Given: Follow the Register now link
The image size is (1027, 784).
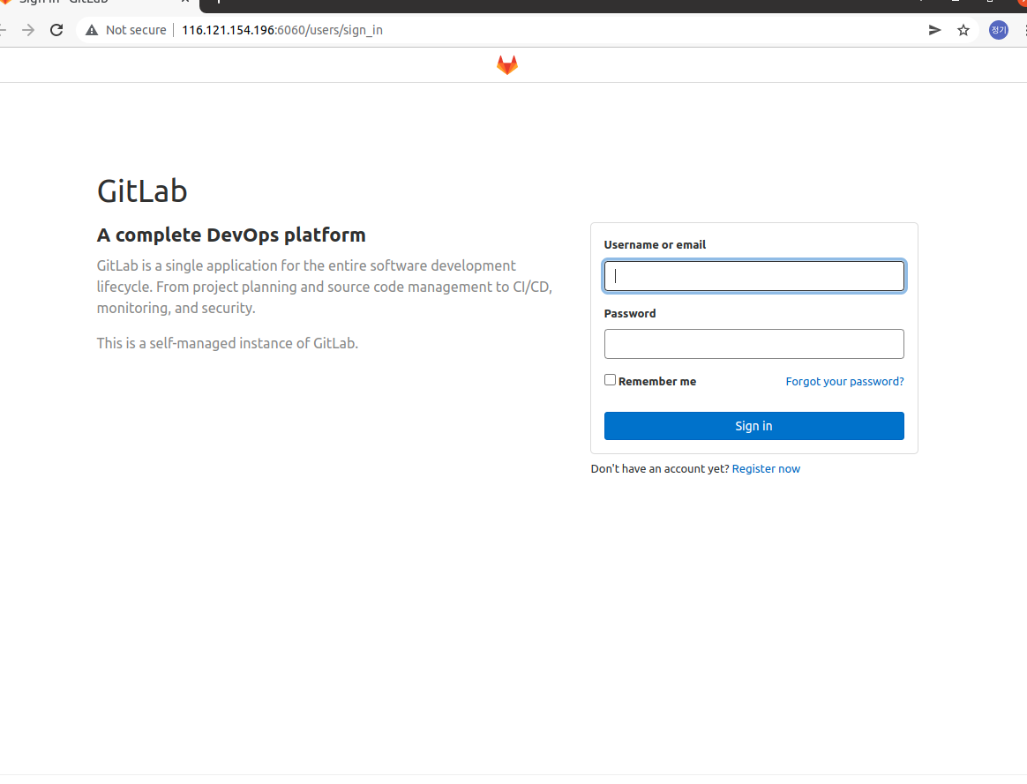Looking at the screenshot, I should tap(766, 468).
